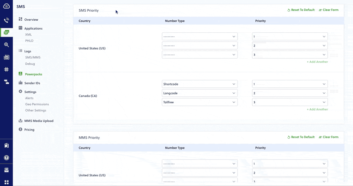
Task: Select the SMS messaging icon in sidebar
Action: point(6,33)
